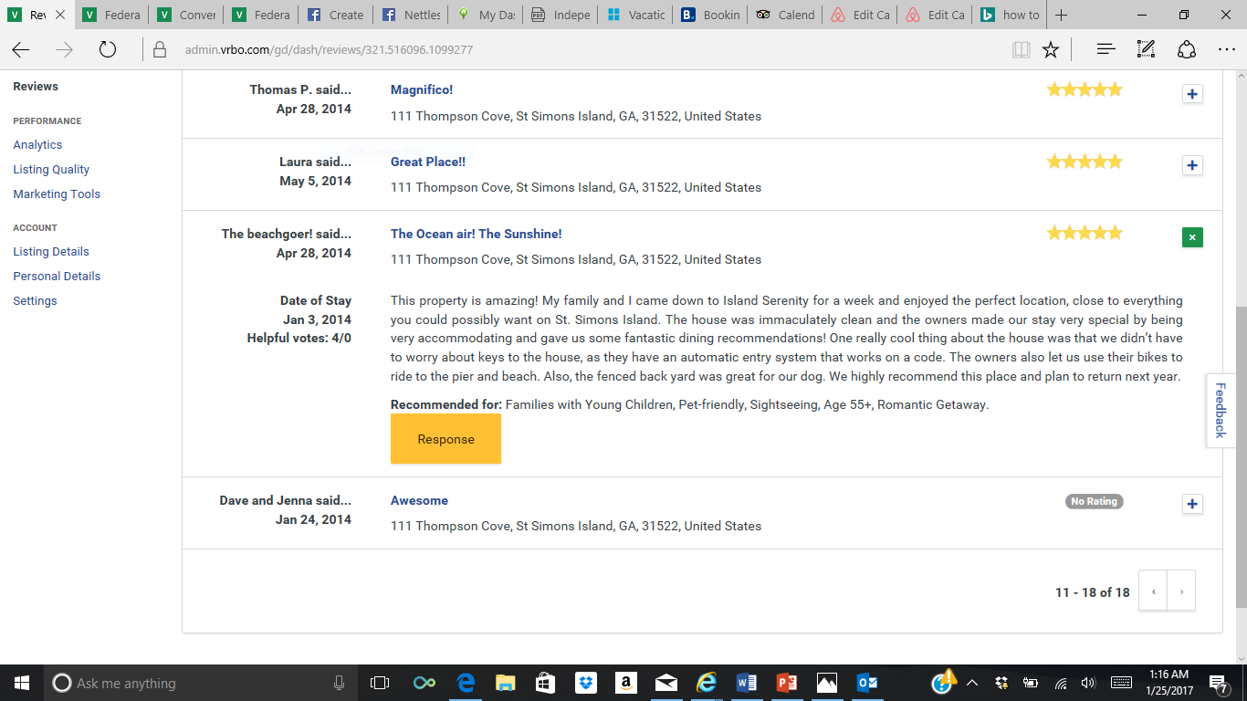Expand Dave and Jenna's Awesome review
Image resolution: width=1247 pixels, height=701 pixels.
(x=1192, y=504)
